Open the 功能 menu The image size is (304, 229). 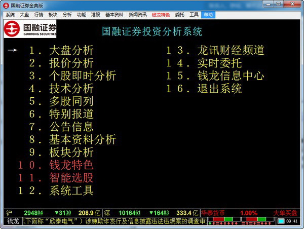tap(82, 15)
